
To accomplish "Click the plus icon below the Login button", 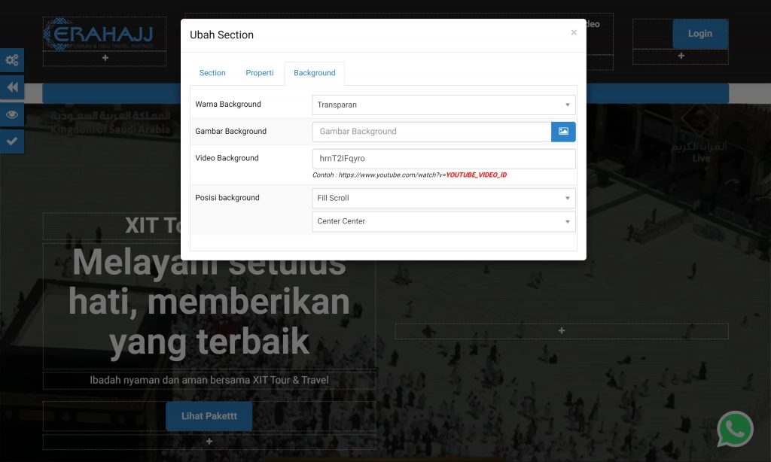I will pos(680,55).
